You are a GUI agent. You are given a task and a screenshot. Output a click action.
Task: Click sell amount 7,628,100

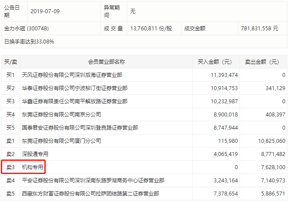[x=273, y=167]
